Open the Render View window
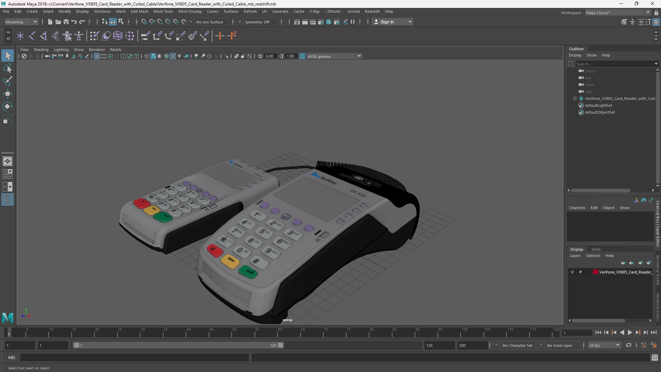The image size is (661, 372). [x=297, y=22]
